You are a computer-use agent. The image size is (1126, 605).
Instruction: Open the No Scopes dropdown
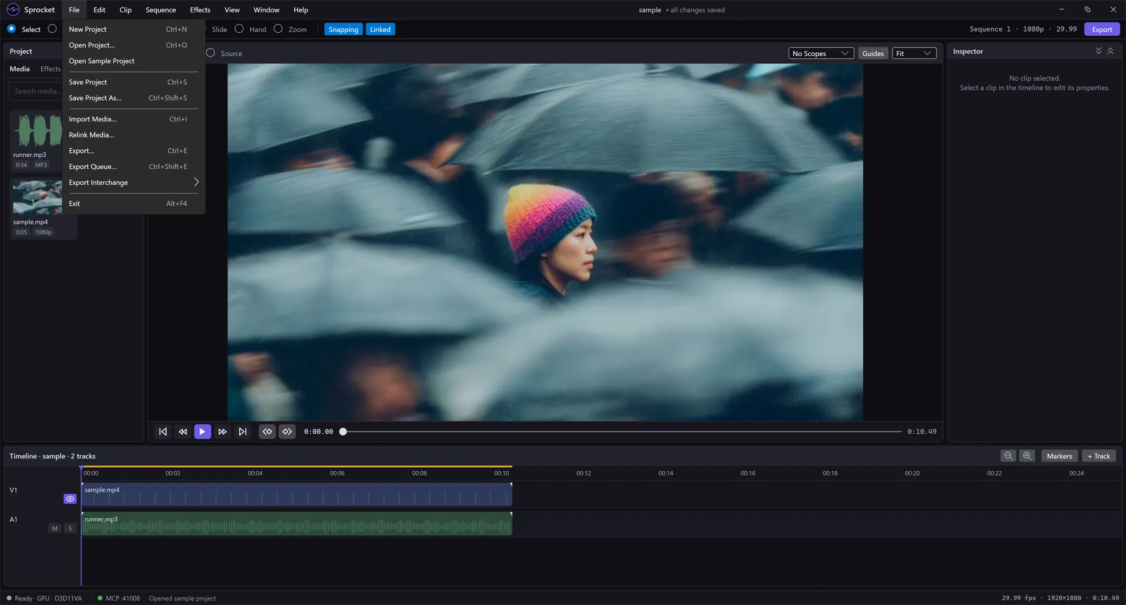pos(821,53)
